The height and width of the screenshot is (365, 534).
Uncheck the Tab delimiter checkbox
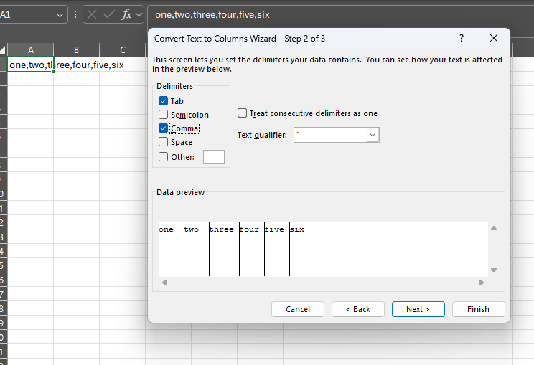point(163,100)
